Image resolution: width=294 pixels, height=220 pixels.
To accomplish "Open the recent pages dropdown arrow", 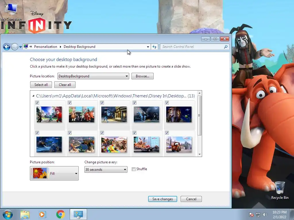I will [20, 47].
